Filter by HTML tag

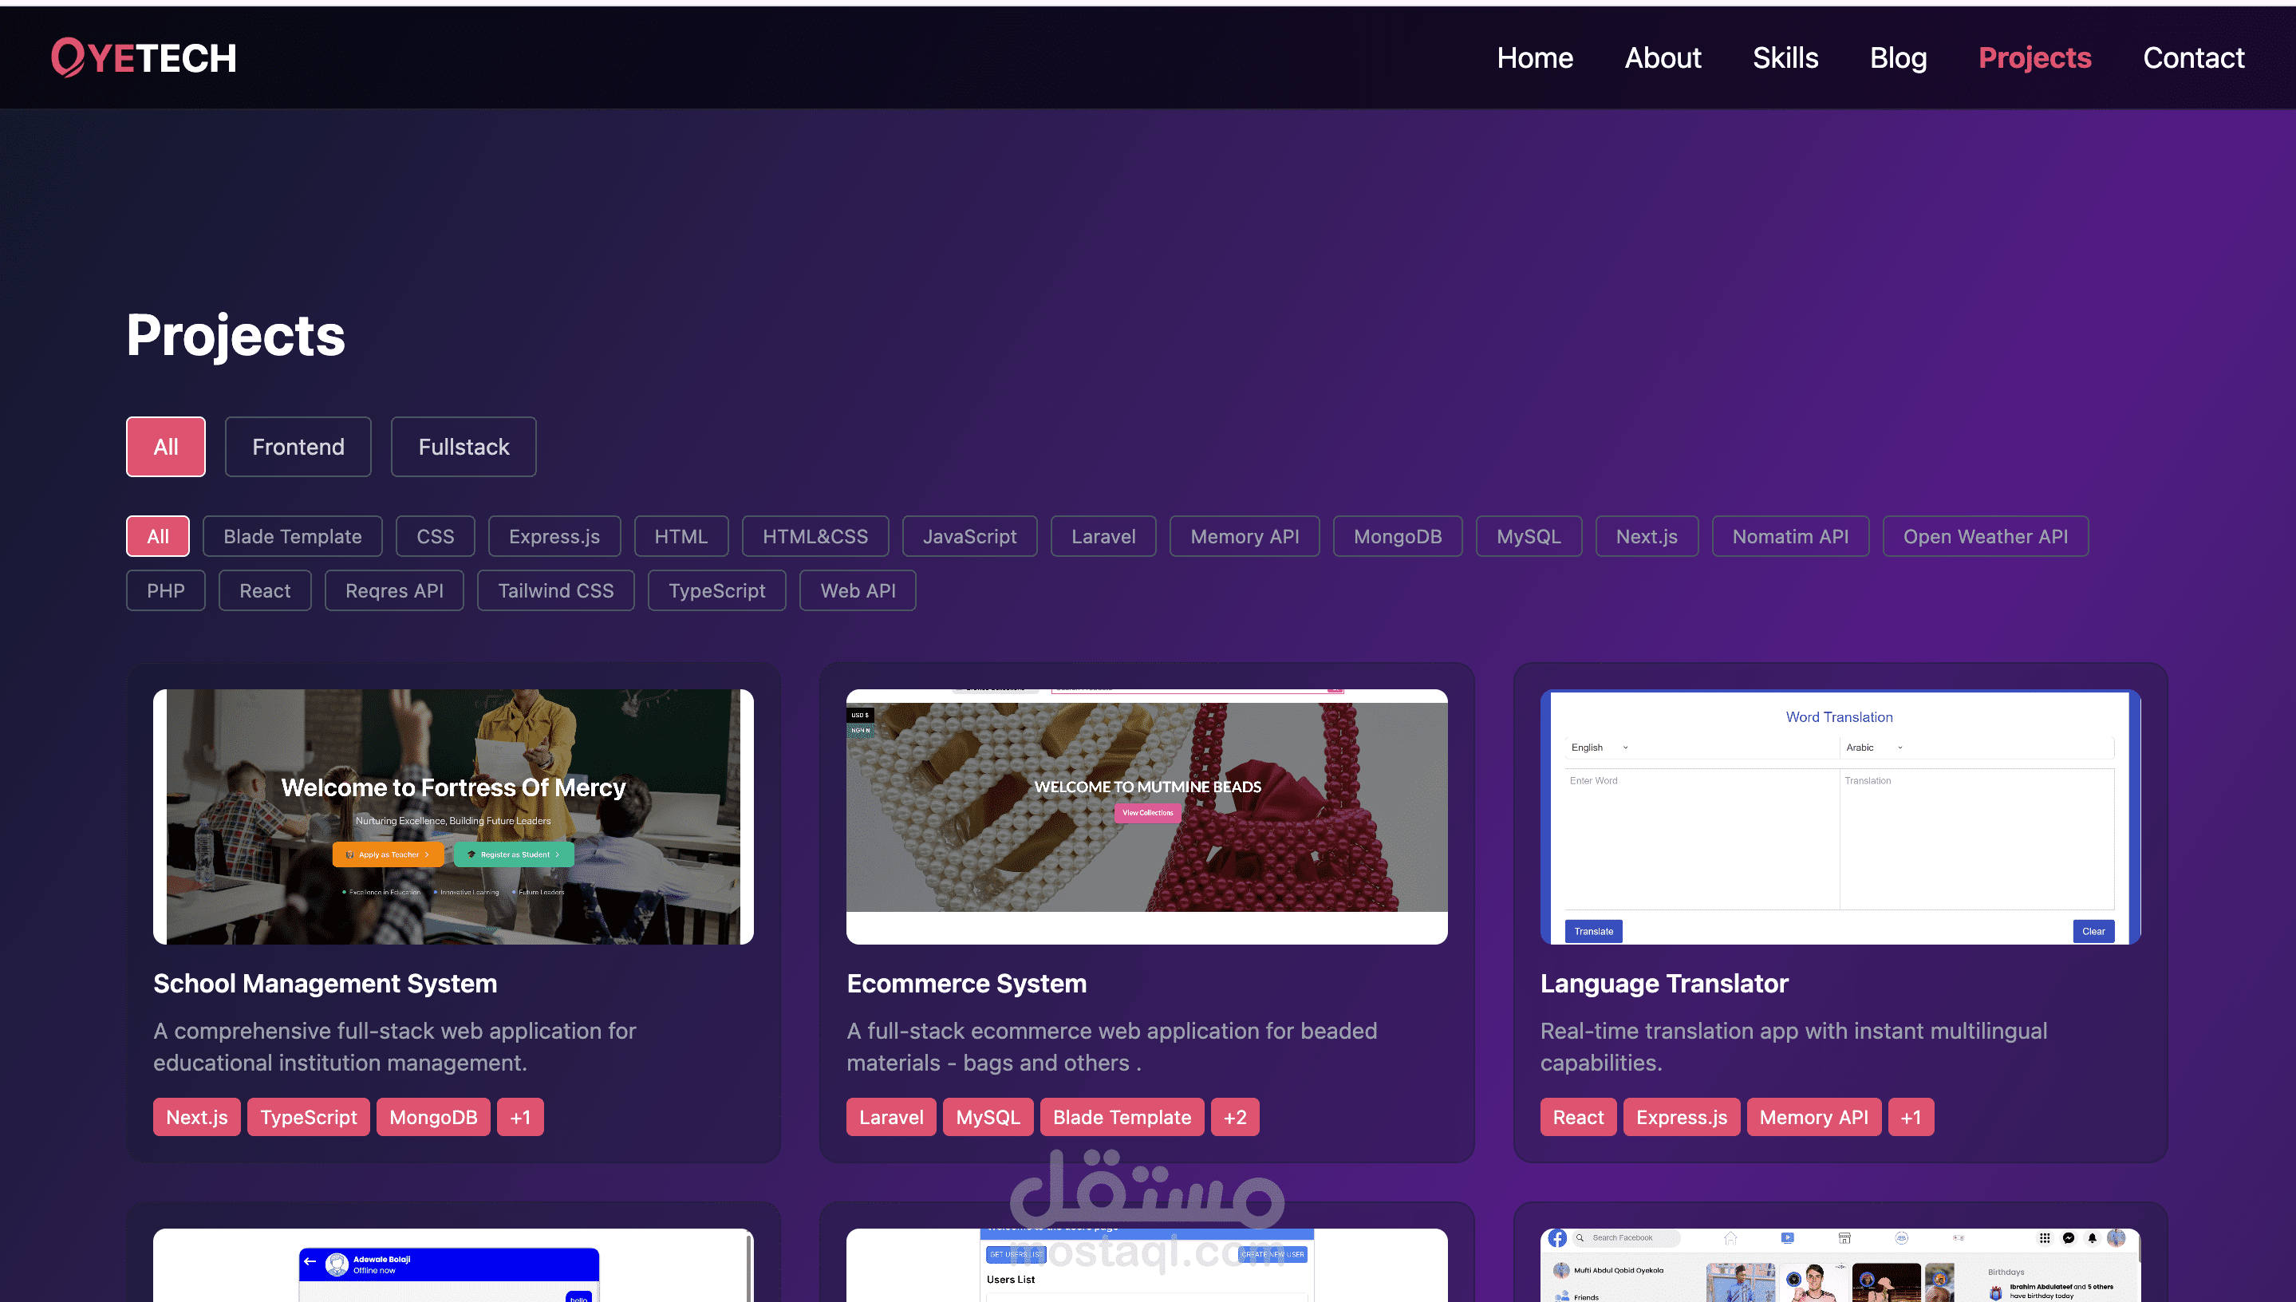681,537
